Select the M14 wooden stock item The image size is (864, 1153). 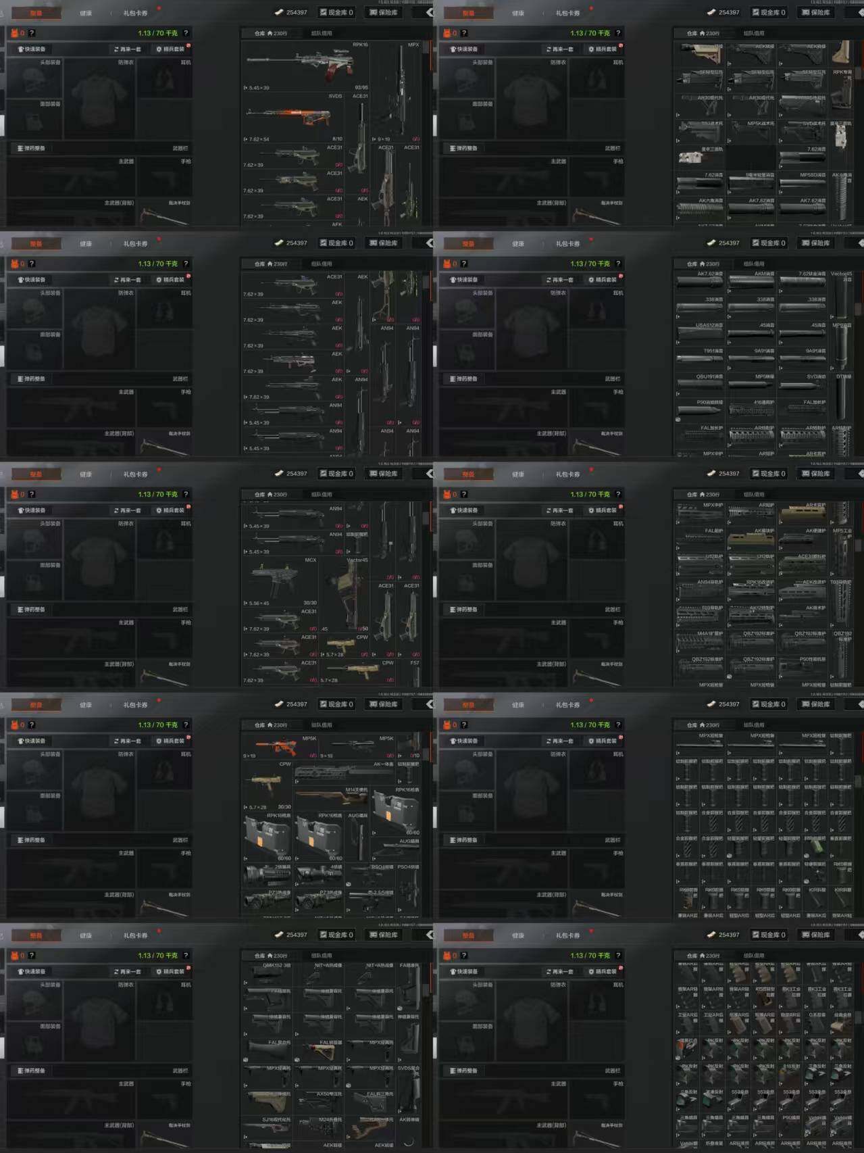(x=329, y=798)
